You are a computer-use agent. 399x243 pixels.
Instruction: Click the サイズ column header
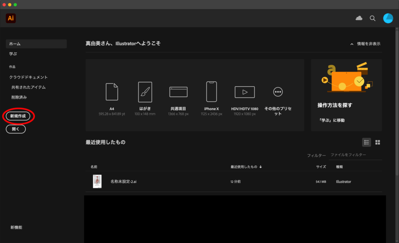(x=321, y=167)
